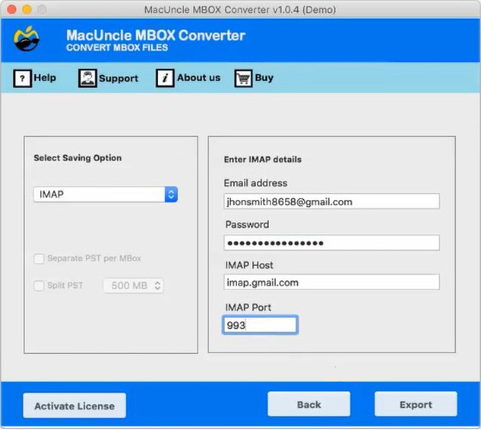Click the Back button
Viewport: 481px width, 430px height.
(309, 404)
